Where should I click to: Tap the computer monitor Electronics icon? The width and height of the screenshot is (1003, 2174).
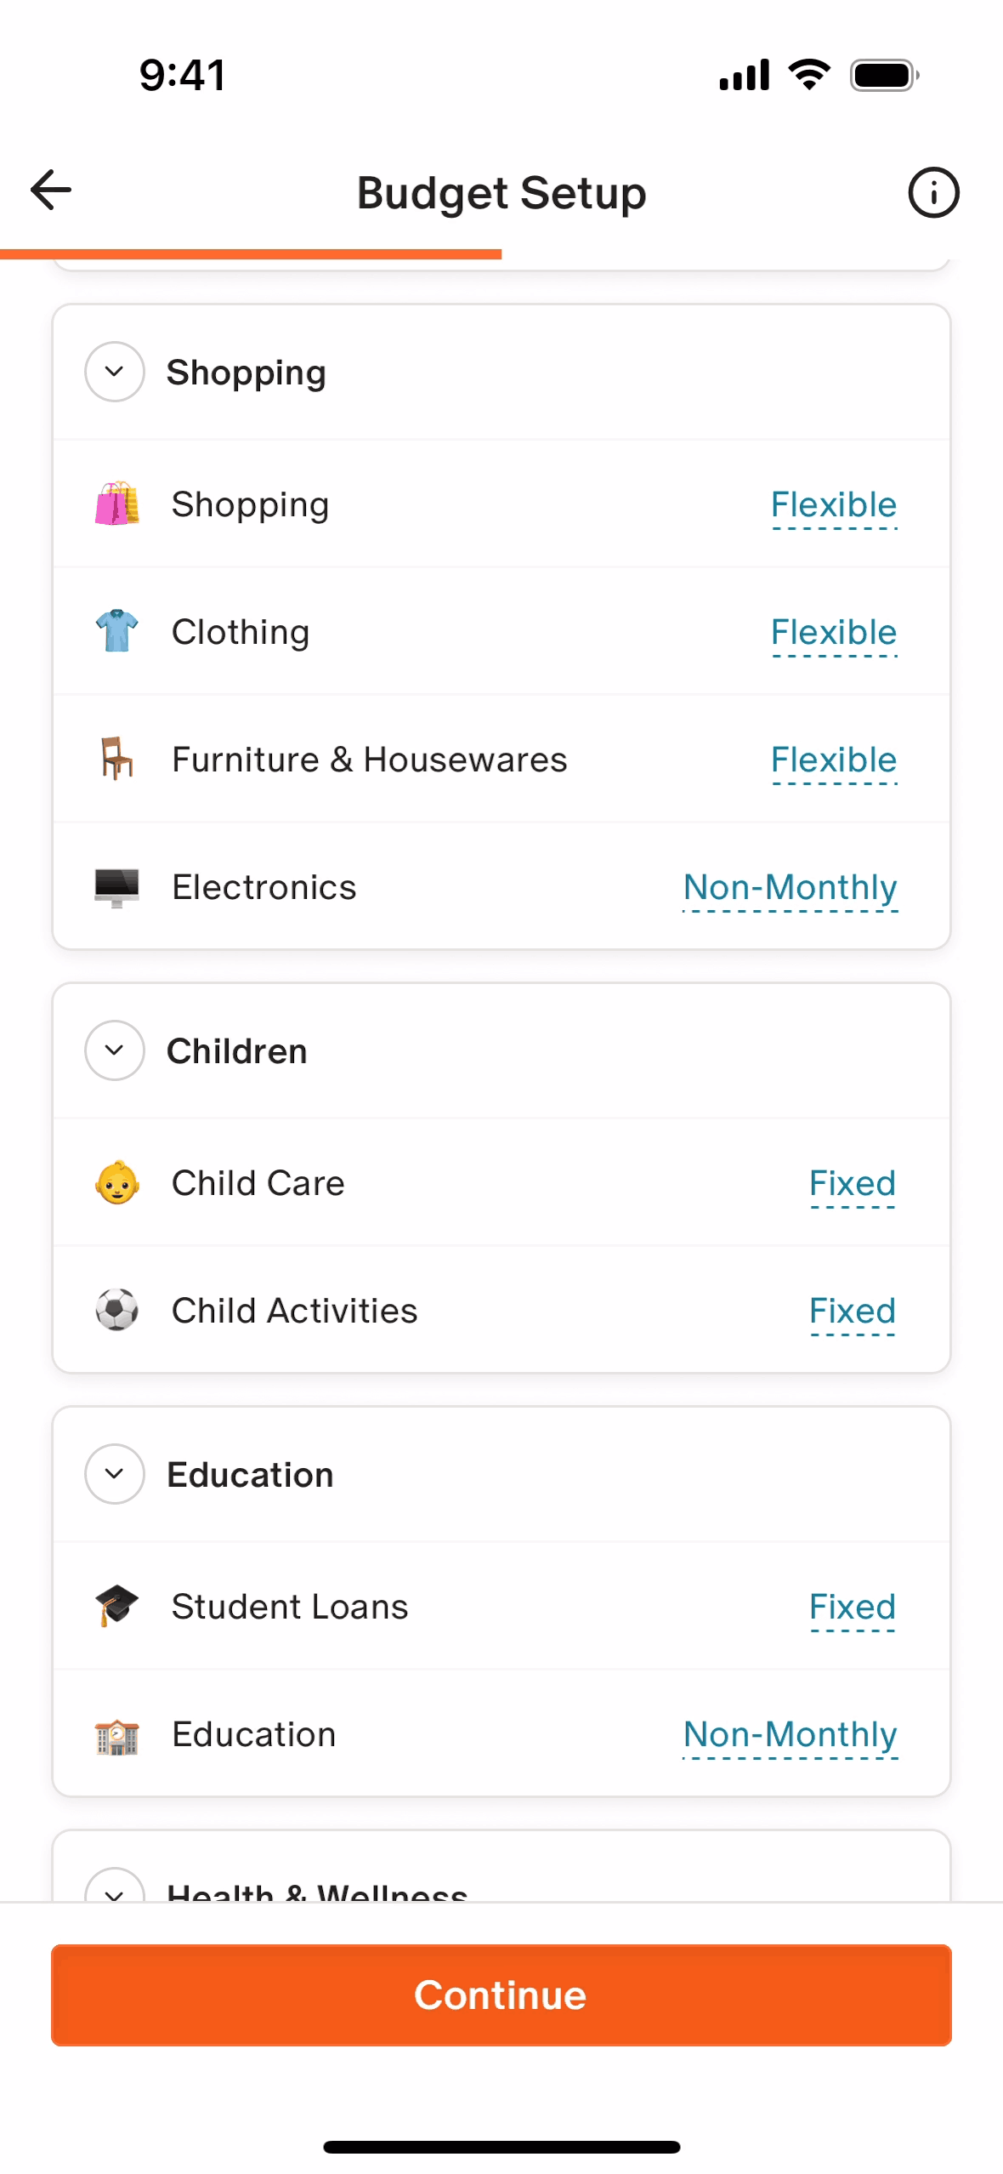(116, 887)
